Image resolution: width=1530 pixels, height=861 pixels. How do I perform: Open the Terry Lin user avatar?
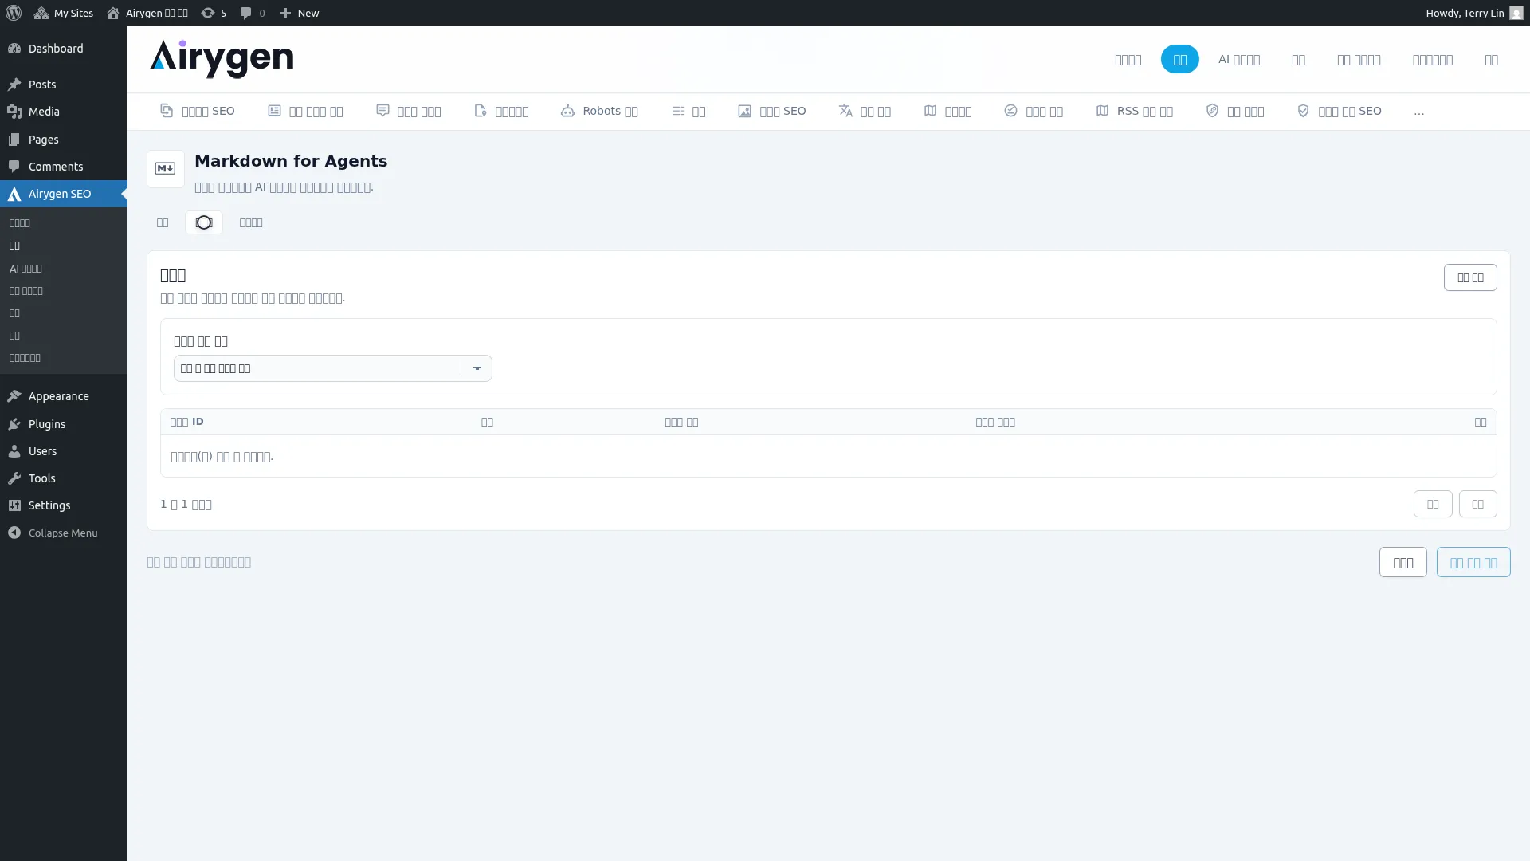1516,13
